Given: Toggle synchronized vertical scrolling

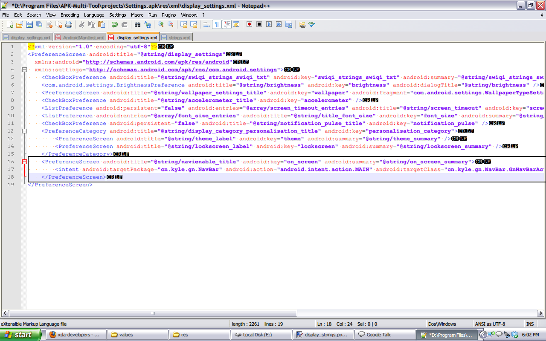Looking at the screenshot, I should [184, 24].
